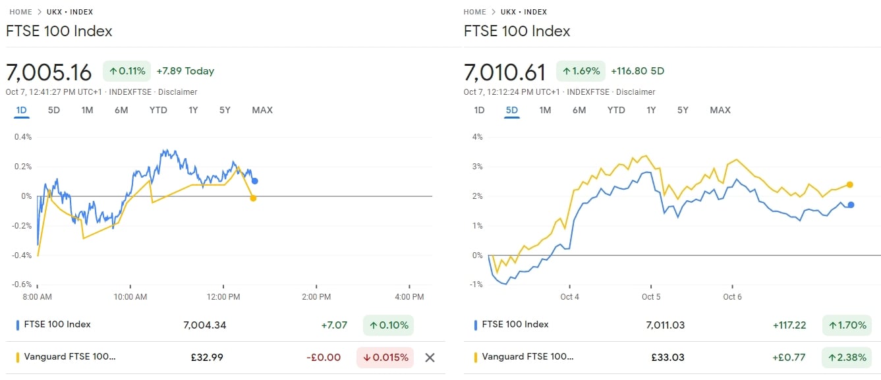Click the green 2.38% change badge
The width and height of the screenshot is (881, 380).
(x=845, y=358)
